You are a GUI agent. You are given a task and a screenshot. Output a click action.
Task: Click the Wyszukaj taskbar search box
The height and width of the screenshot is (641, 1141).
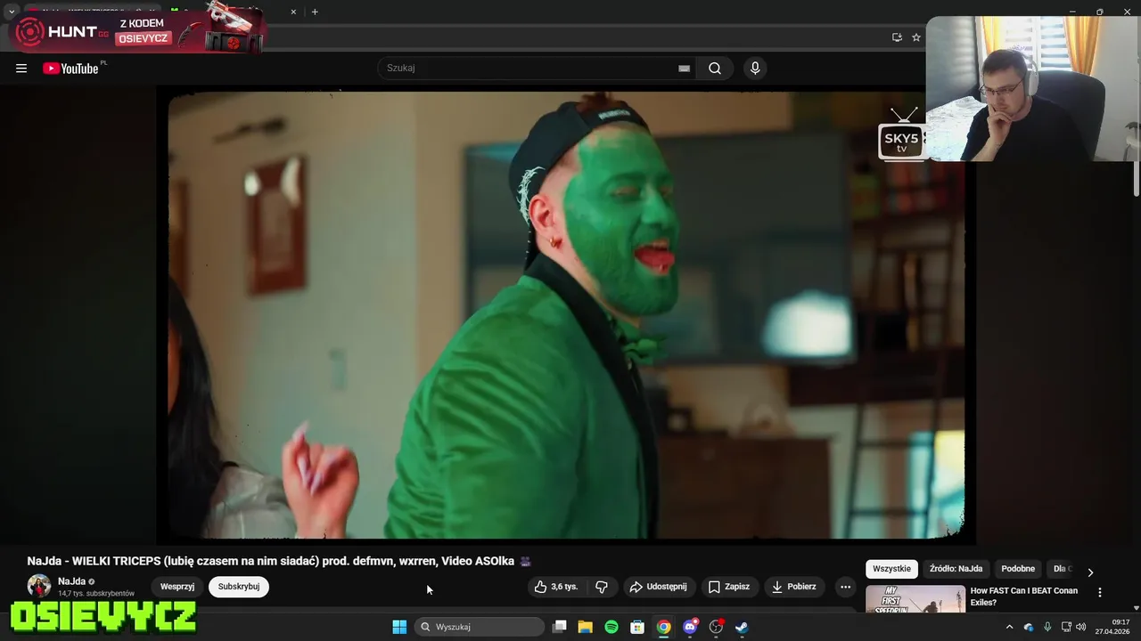click(480, 627)
